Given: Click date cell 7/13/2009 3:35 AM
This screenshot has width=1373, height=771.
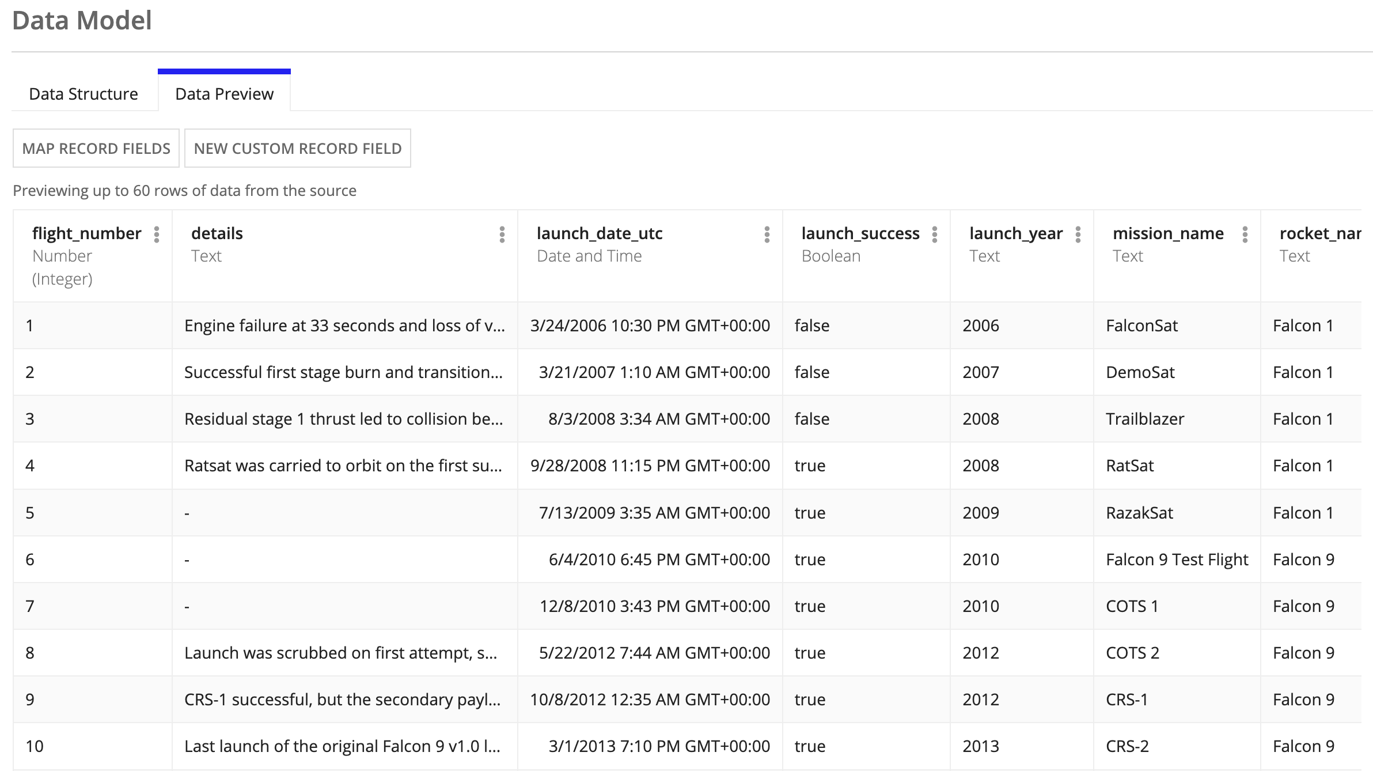Looking at the screenshot, I should point(650,513).
